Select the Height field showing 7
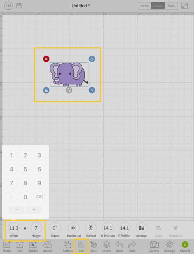Viewport: 194px width, 254px height. click(x=36, y=228)
